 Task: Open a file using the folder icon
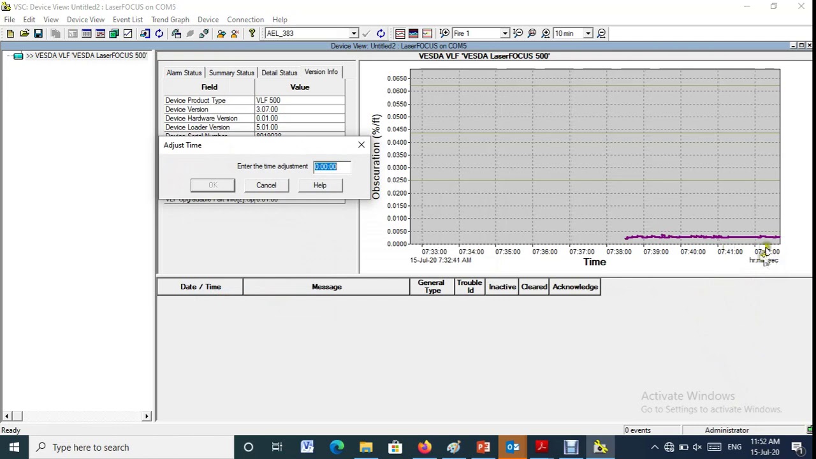24,33
